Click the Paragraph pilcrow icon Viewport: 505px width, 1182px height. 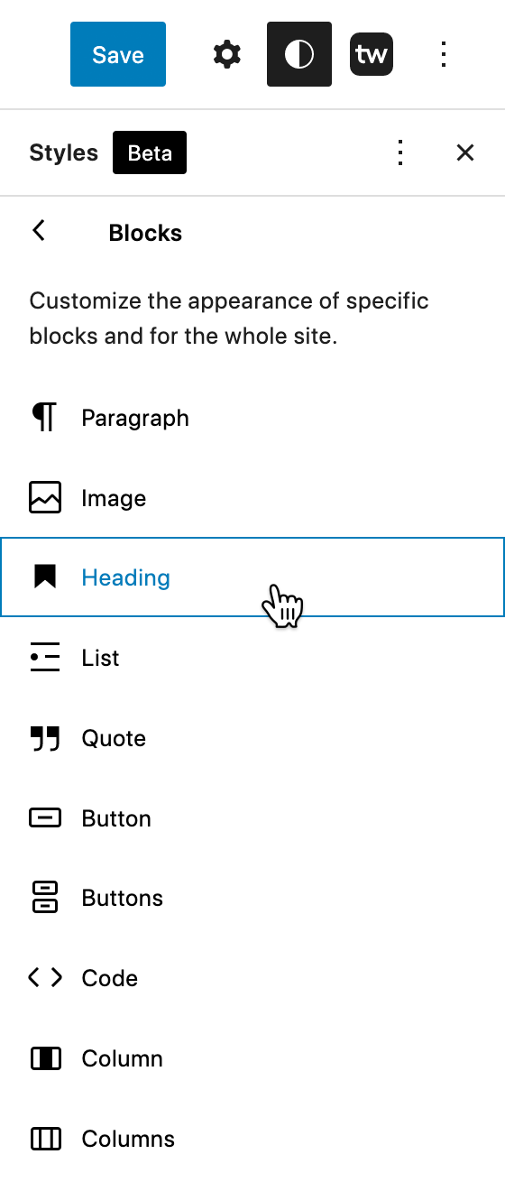[44, 418]
